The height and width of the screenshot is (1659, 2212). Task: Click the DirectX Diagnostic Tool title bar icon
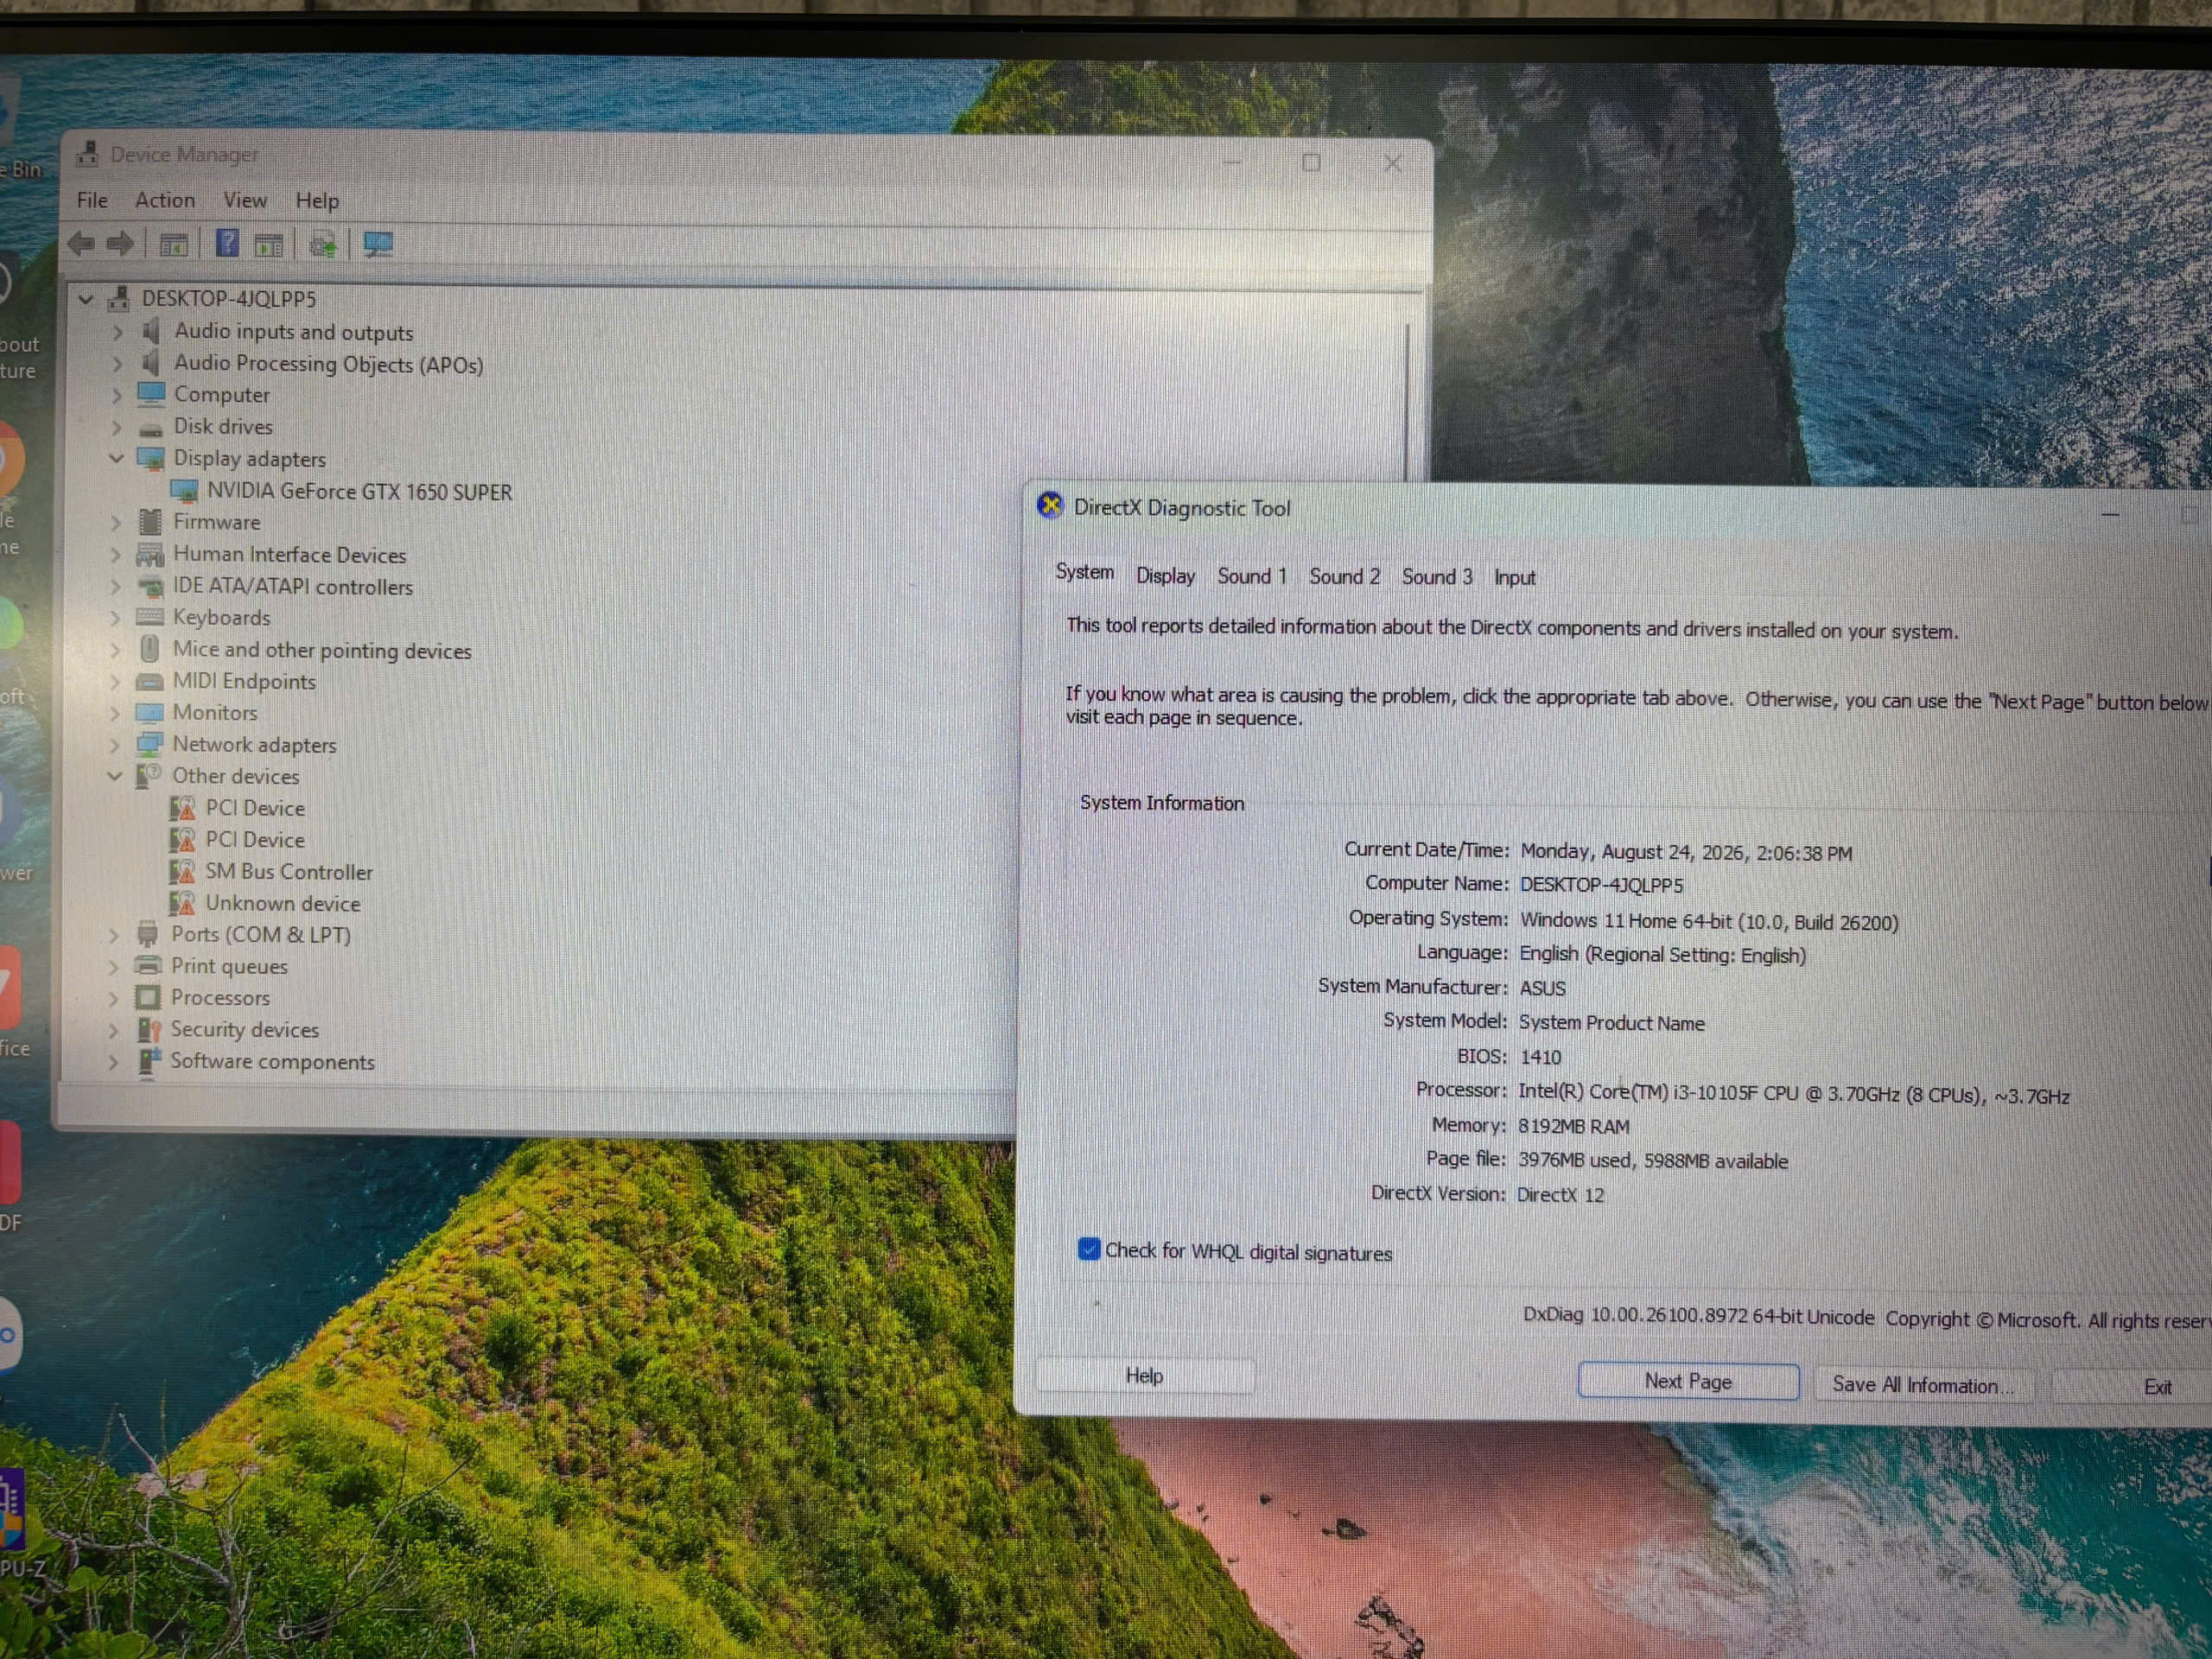tap(1050, 506)
